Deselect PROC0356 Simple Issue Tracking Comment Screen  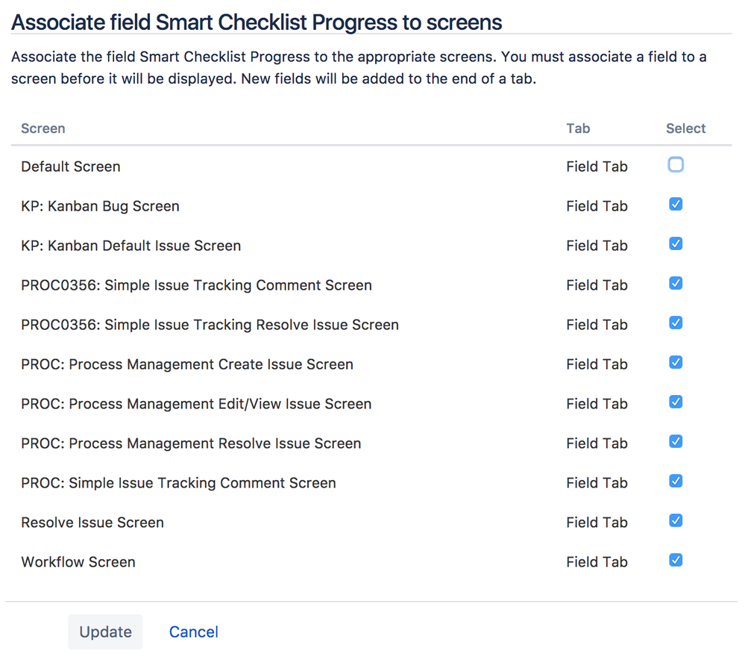[676, 284]
